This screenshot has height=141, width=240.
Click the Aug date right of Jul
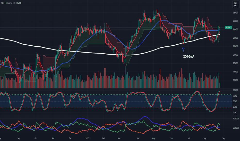[x=205, y=138]
